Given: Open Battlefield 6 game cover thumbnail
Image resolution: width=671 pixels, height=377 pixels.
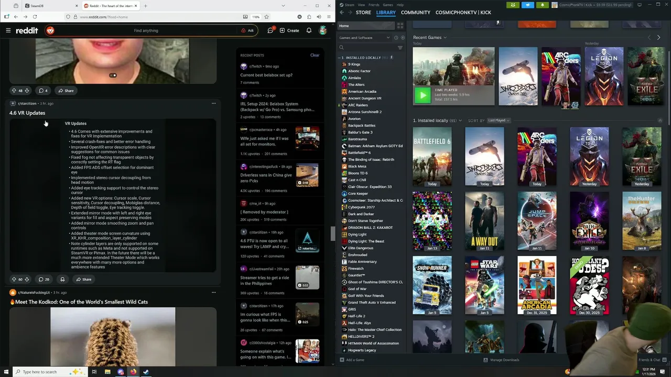Looking at the screenshot, I should tap(432, 157).
